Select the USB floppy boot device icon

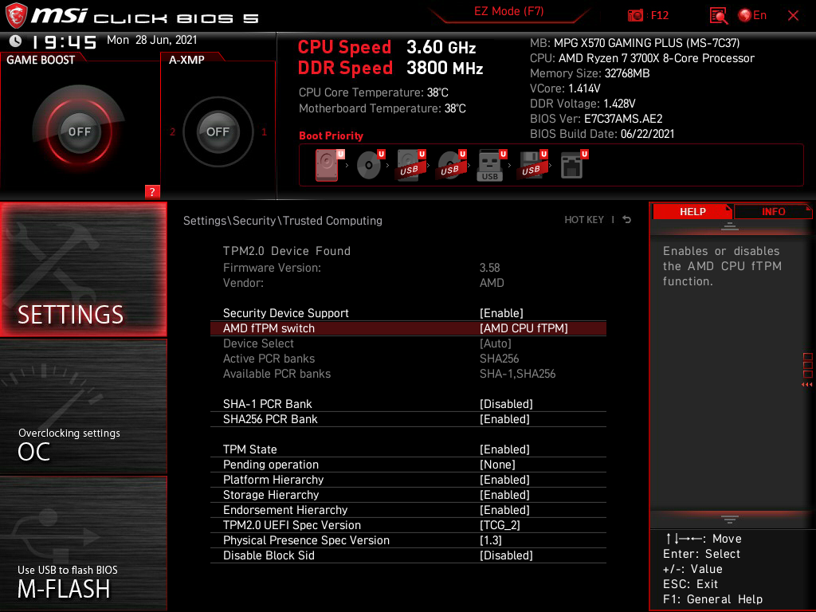coord(532,165)
